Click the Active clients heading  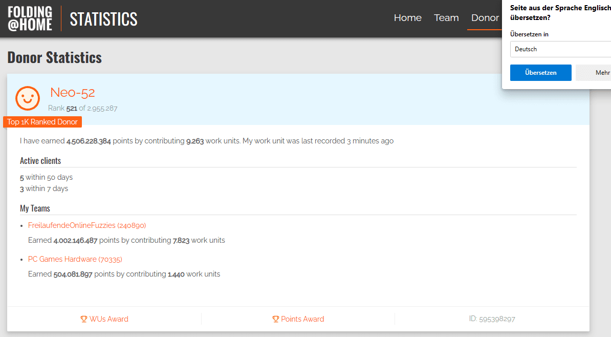[x=40, y=161]
